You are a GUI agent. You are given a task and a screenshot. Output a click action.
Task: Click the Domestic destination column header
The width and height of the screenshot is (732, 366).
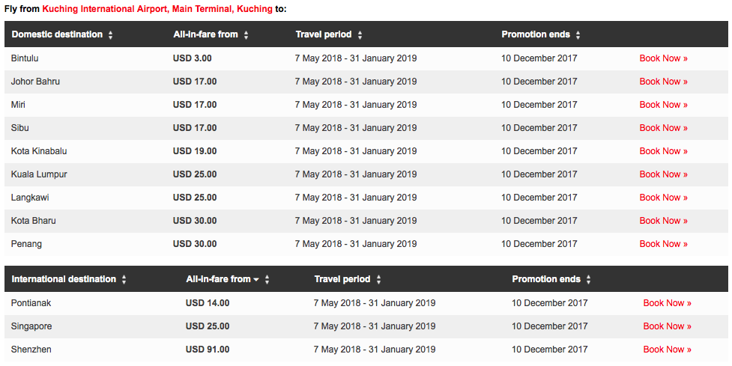click(57, 34)
